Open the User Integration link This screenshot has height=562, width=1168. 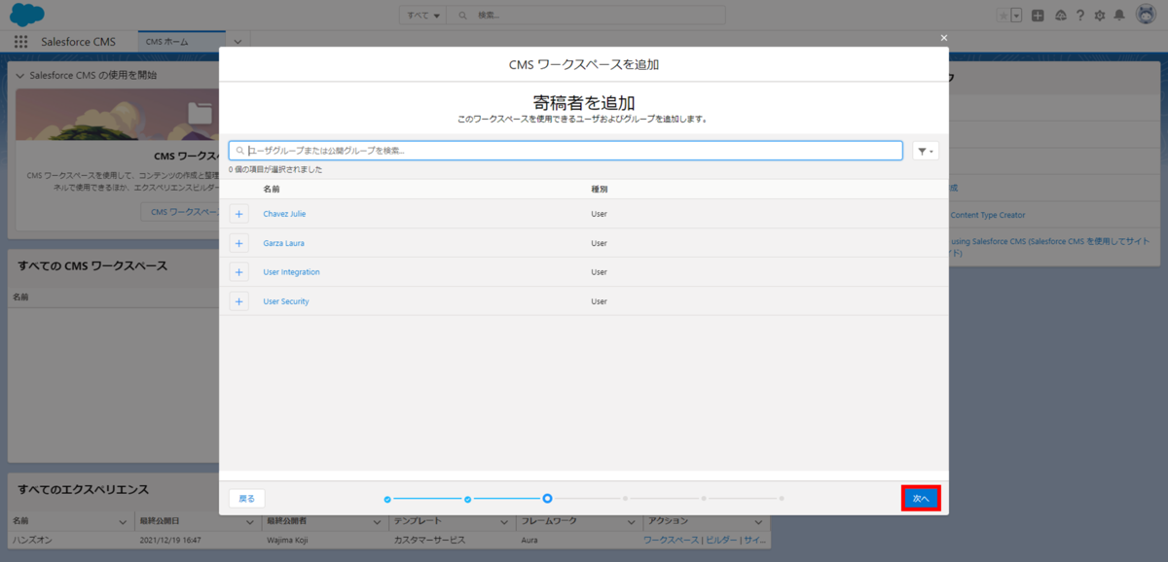point(291,272)
